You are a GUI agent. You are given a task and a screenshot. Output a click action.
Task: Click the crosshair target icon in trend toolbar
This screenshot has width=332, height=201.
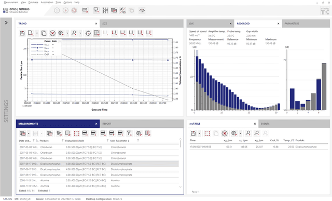[x=88, y=33]
